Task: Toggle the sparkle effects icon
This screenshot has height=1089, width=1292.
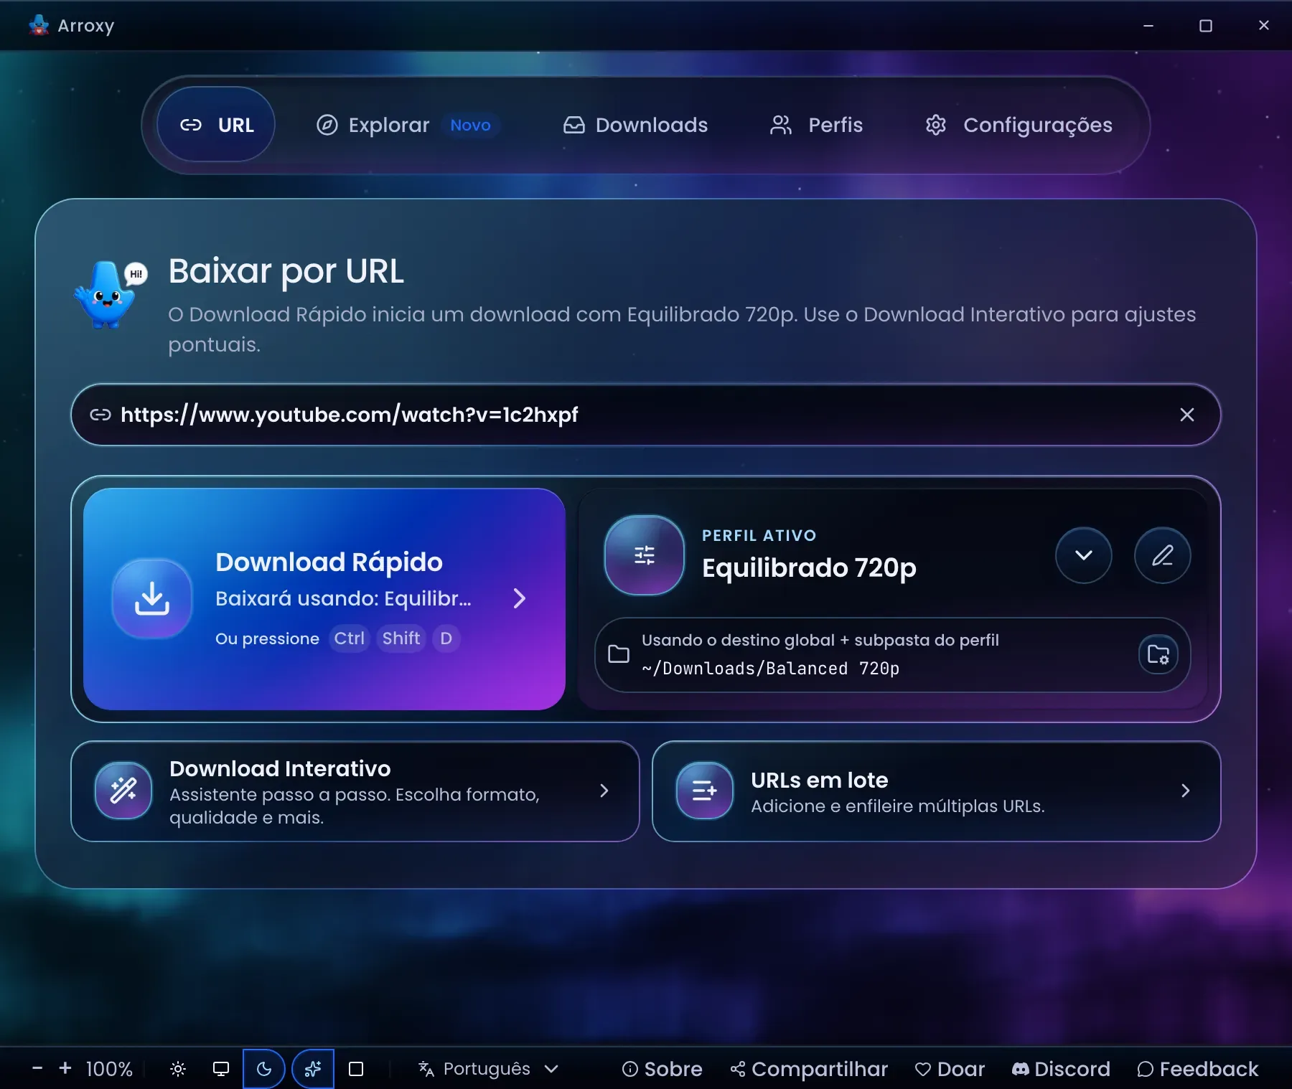Action: click(313, 1069)
